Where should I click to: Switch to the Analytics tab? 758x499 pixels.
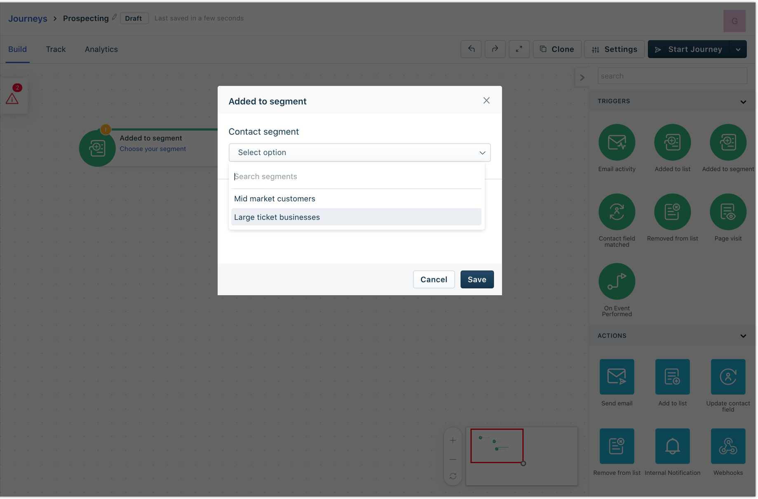pyautogui.click(x=101, y=49)
